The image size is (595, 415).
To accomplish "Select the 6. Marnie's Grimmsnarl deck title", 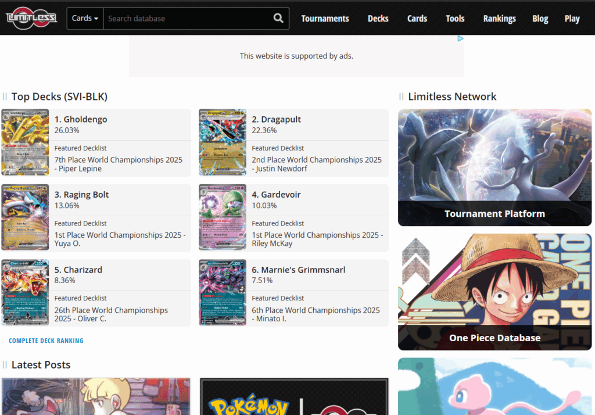I will 299,270.
